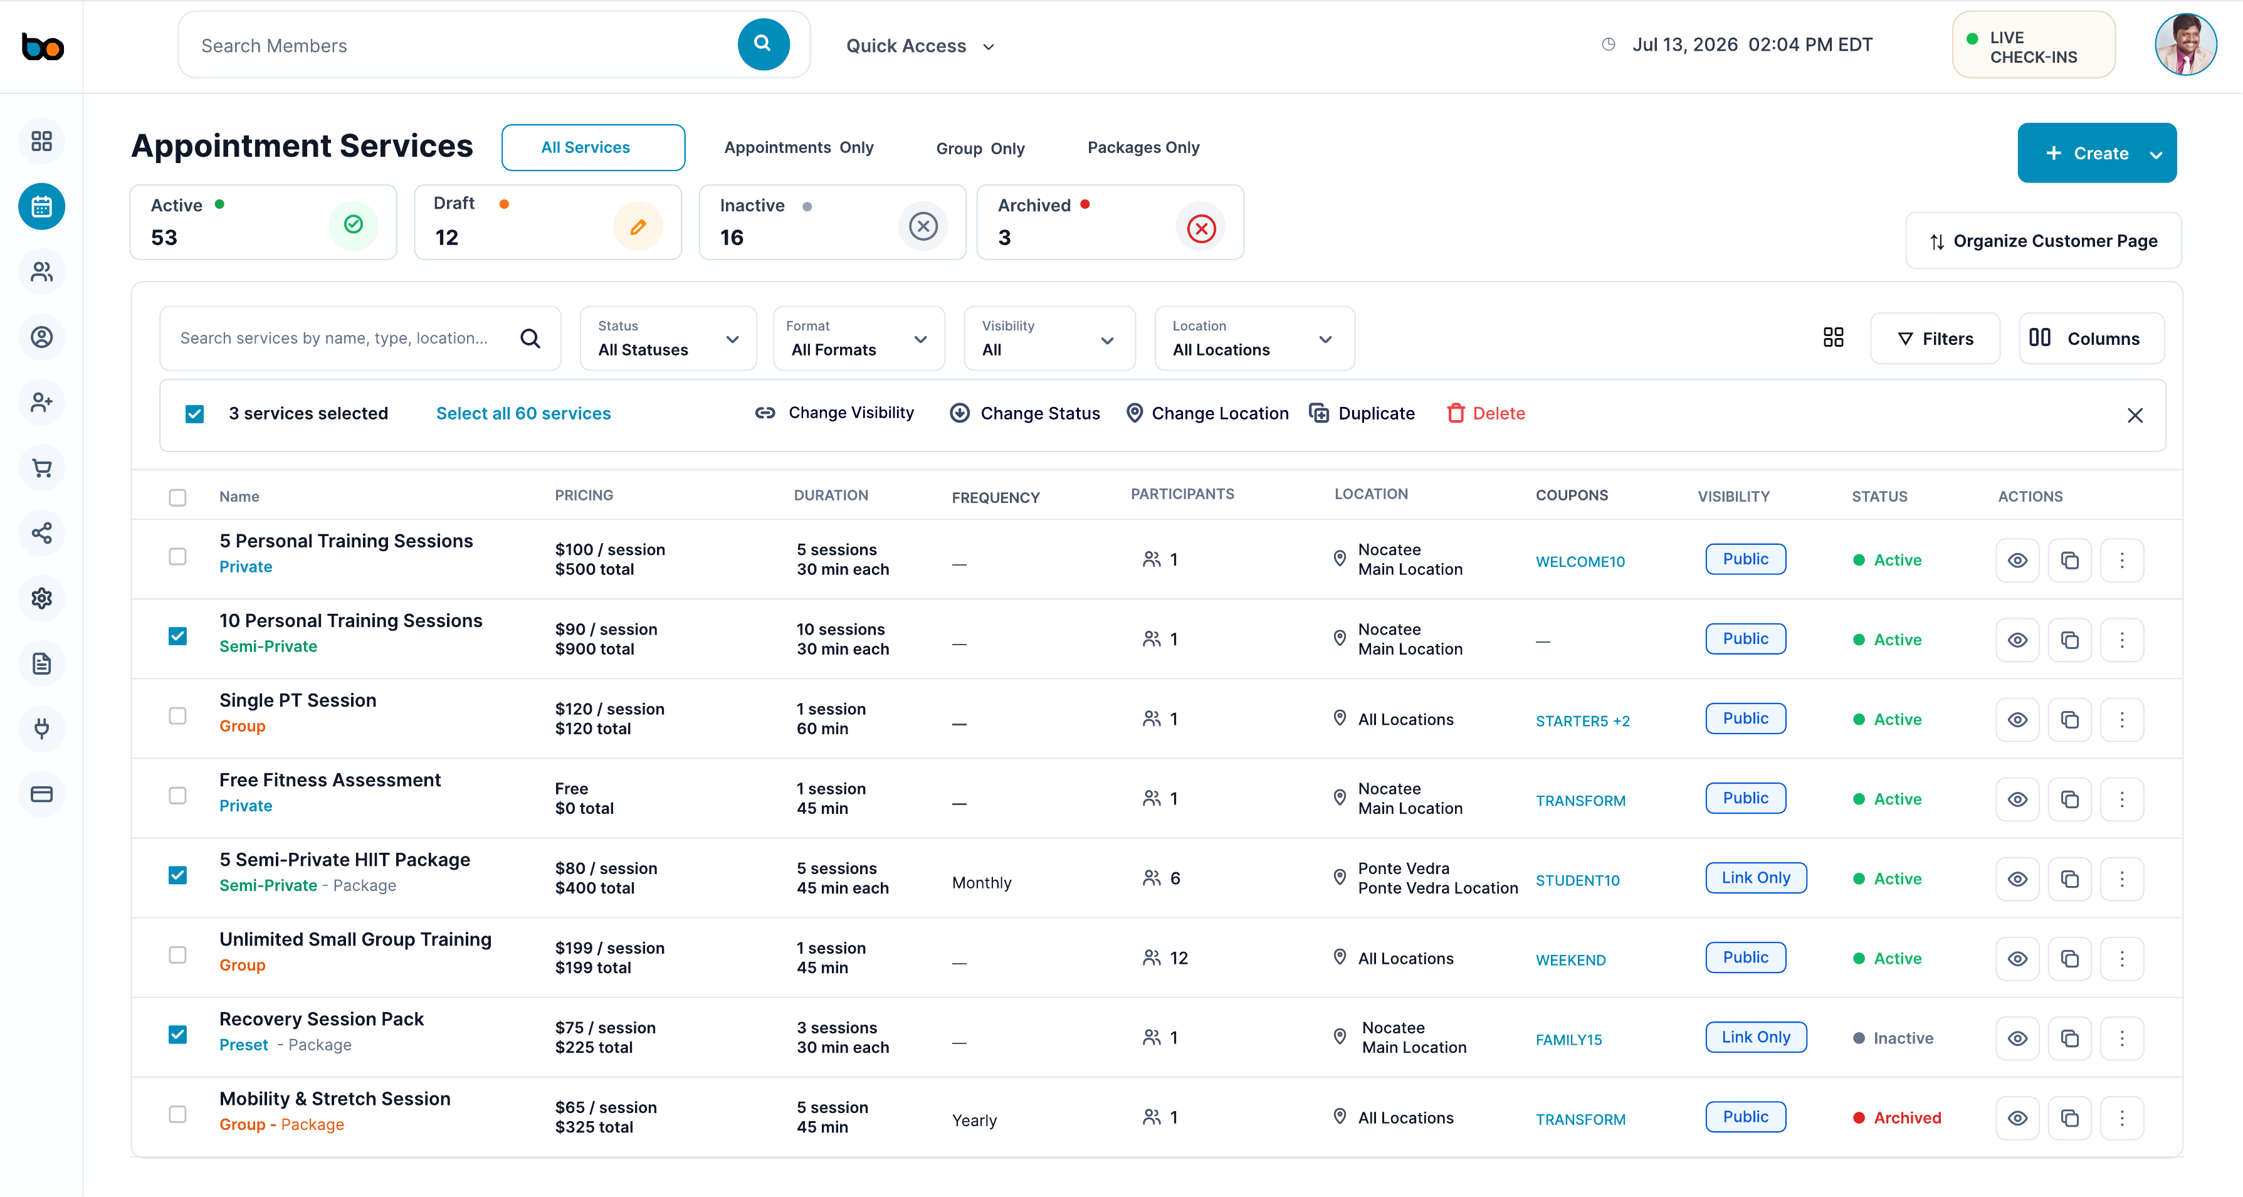Filter by the Active 53 status card
Image resolution: width=2243 pixels, height=1197 pixels.
pos(263,222)
